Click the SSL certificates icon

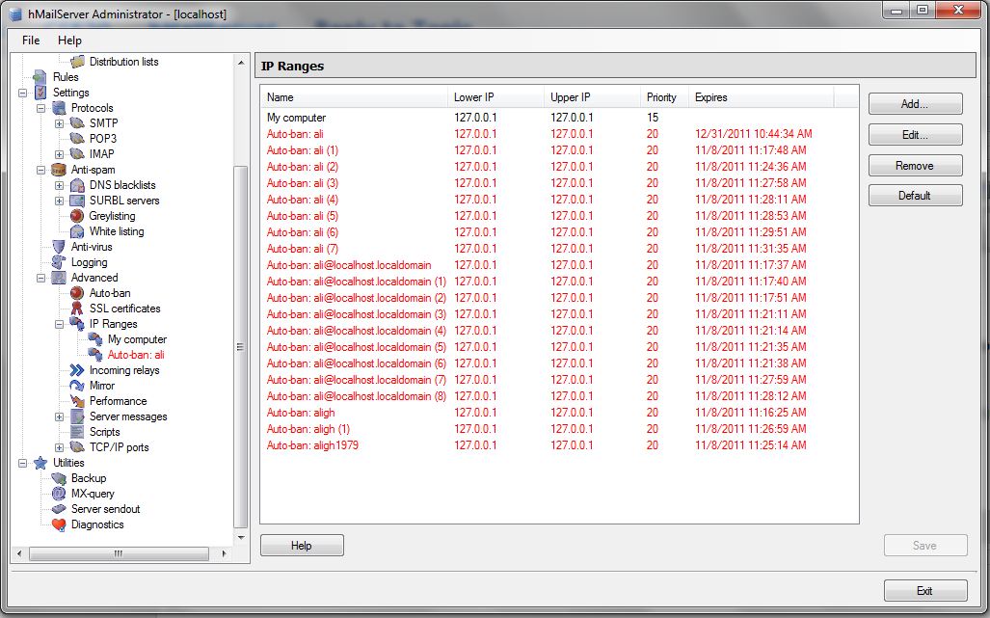click(77, 309)
